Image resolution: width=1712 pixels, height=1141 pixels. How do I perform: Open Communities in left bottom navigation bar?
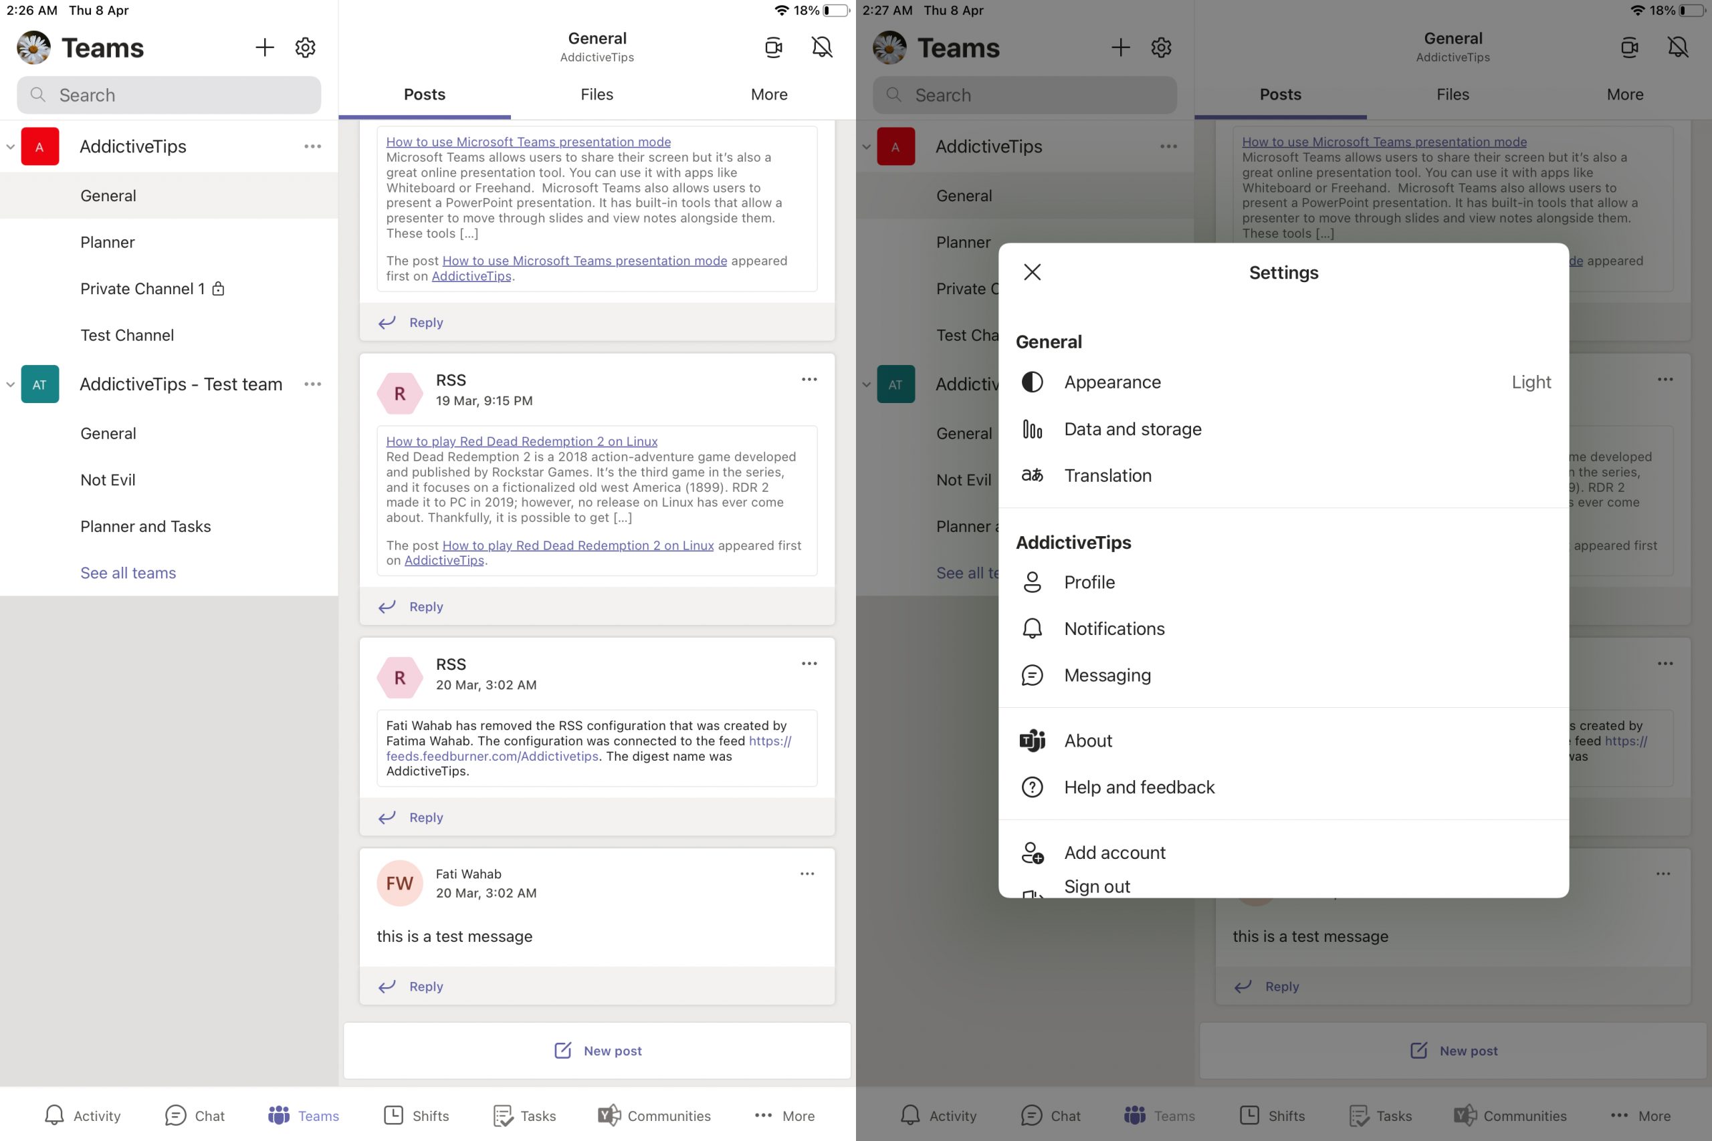pos(653,1116)
